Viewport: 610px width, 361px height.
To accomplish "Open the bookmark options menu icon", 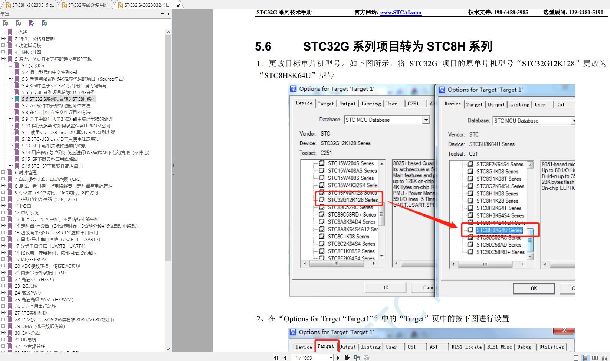I will pos(45,23).
